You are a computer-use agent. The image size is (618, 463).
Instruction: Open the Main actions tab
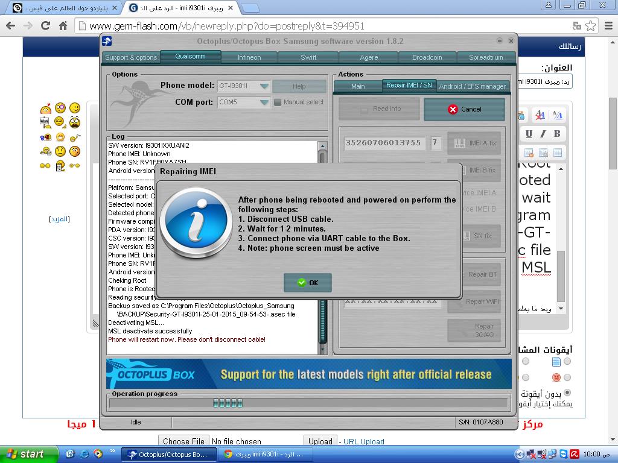[358, 86]
